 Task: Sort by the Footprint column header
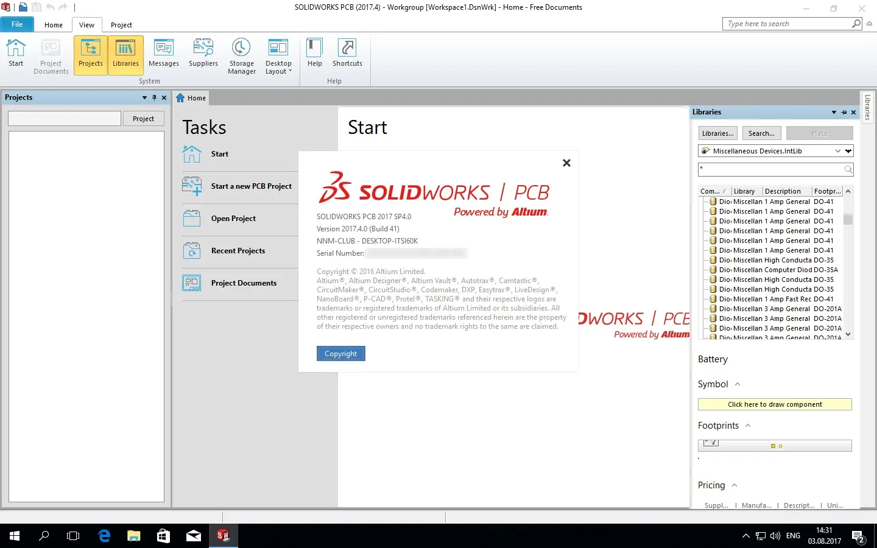(827, 191)
